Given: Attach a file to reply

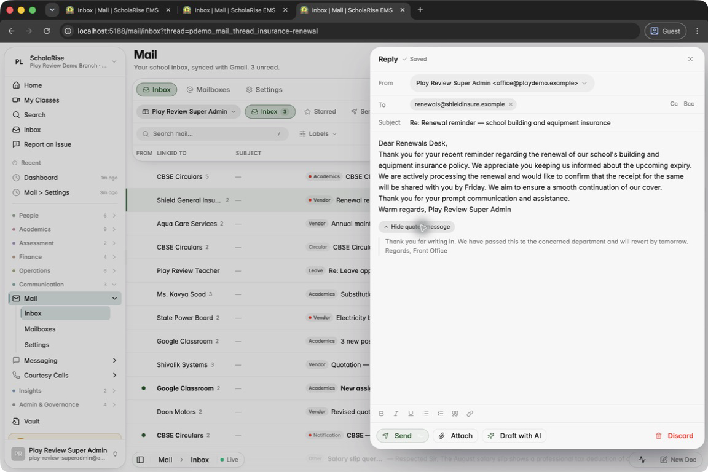Looking at the screenshot, I should (x=455, y=435).
